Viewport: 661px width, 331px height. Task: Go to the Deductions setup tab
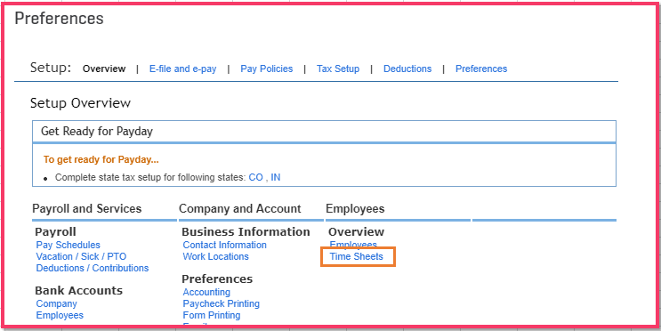point(407,69)
